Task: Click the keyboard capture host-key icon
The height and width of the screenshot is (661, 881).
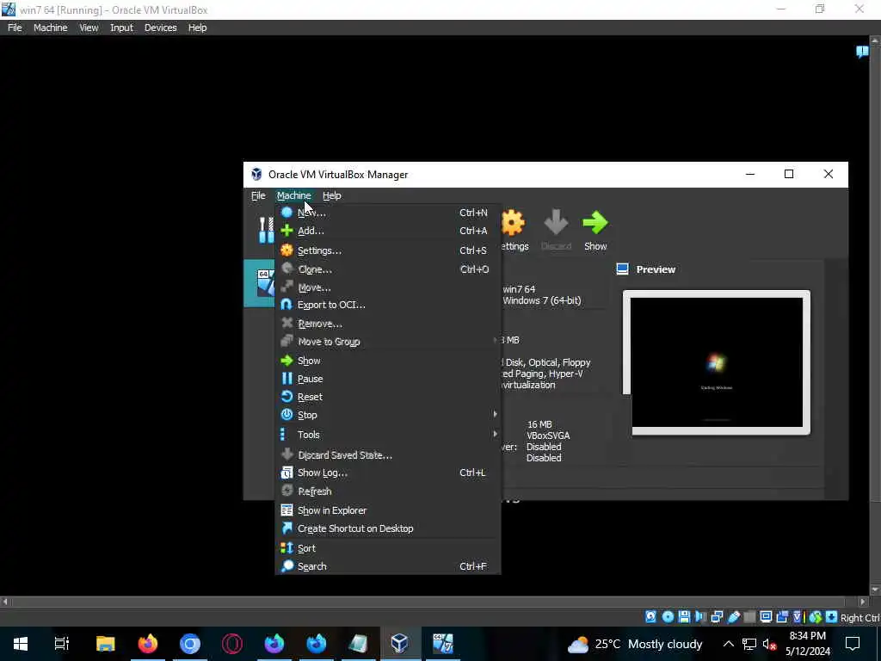Action: 831,617
